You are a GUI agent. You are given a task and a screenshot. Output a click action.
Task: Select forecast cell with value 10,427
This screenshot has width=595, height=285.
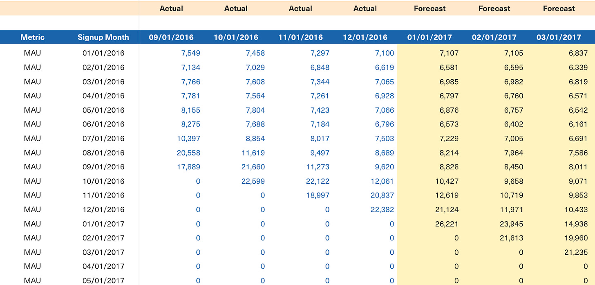click(x=447, y=181)
